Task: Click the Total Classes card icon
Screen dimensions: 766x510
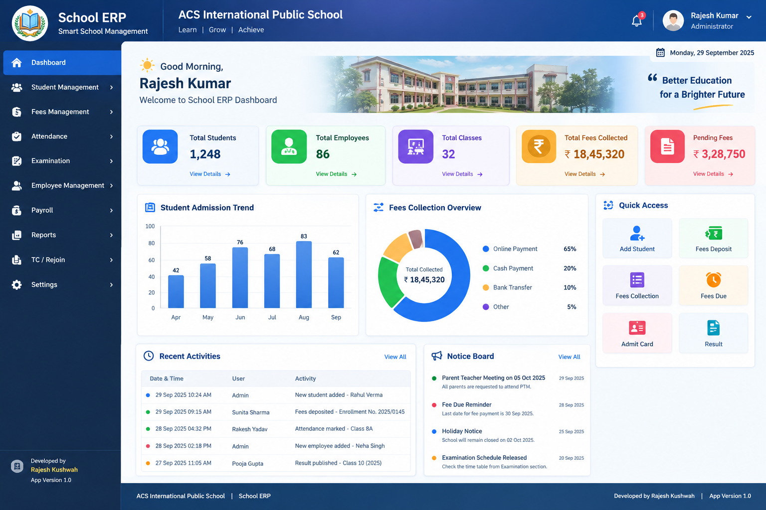Action: (x=415, y=146)
